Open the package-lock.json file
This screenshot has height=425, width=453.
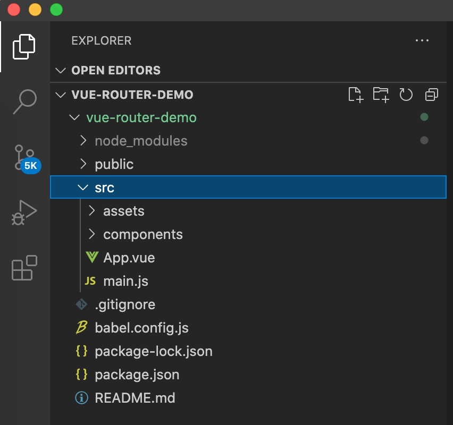(x=248, y=351)
